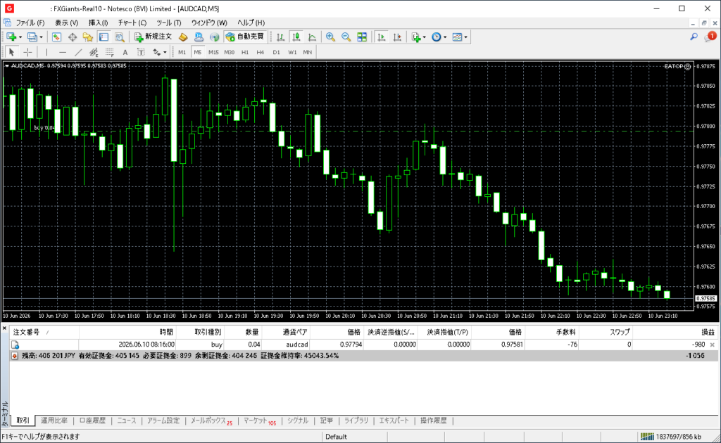The width and height of the screenshot is (721, 443).
Task: Select the trendline tool
Action: coord(78,52)
